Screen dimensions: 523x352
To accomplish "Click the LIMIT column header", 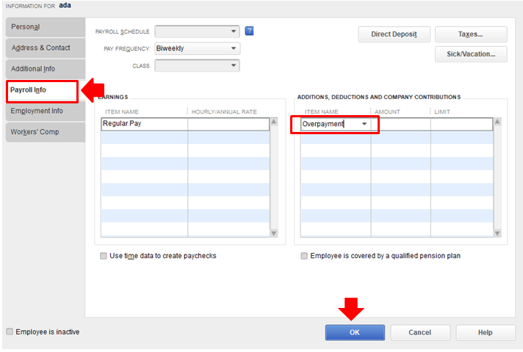I will click(442, 112).
